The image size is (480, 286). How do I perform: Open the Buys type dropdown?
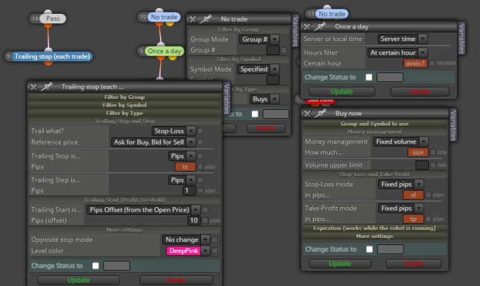click(265, 99)
